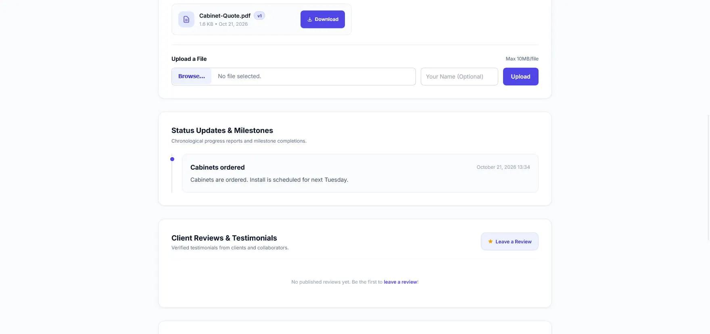Image resolution: width=710 pixels, height=334 pixels.
Task: Click the 'Install is scheduled for next Tuesday' message
Action: [x=299, y=180]
